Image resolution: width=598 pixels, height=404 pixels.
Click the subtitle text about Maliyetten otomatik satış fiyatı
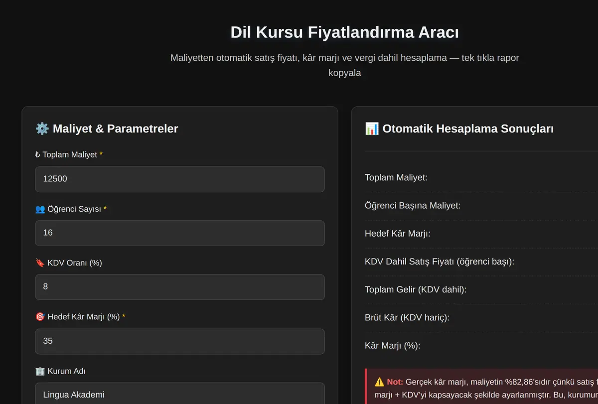pos(344,65)
